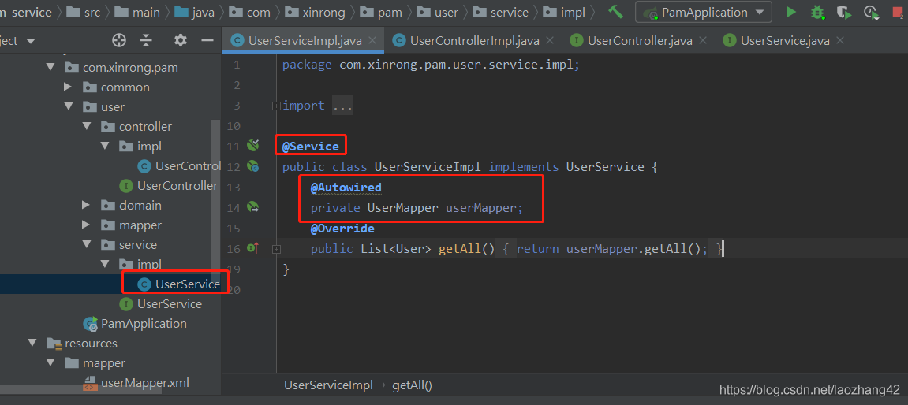Click the implements-method gutter icon on line 16
The image size is (908, 405).
click(252, 248)
